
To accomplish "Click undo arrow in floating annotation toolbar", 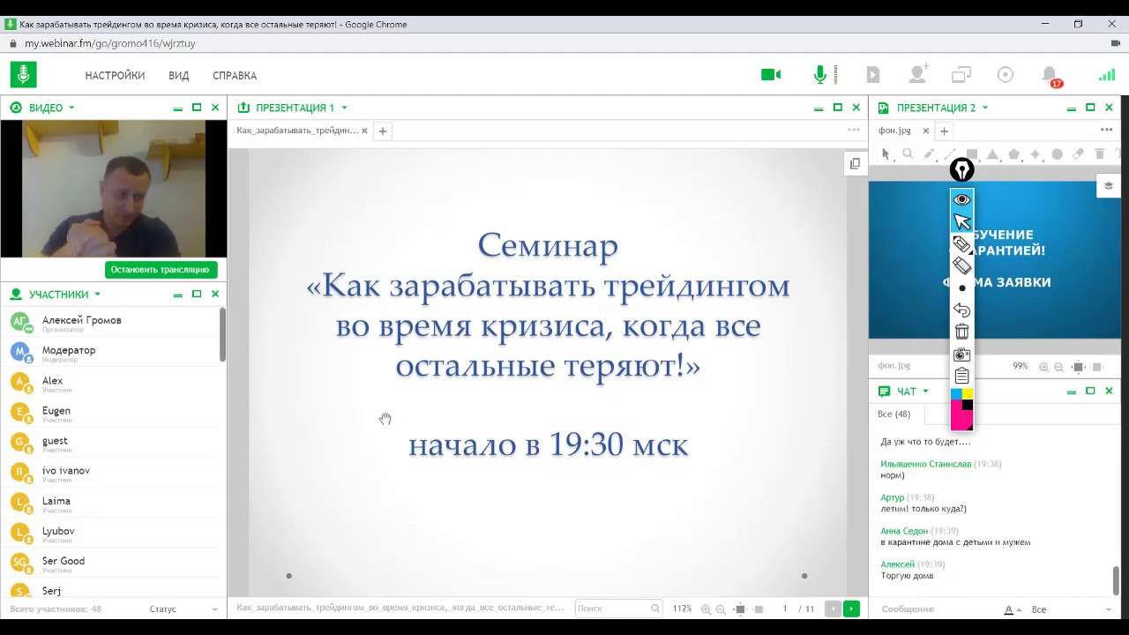I will pos(961,310).
